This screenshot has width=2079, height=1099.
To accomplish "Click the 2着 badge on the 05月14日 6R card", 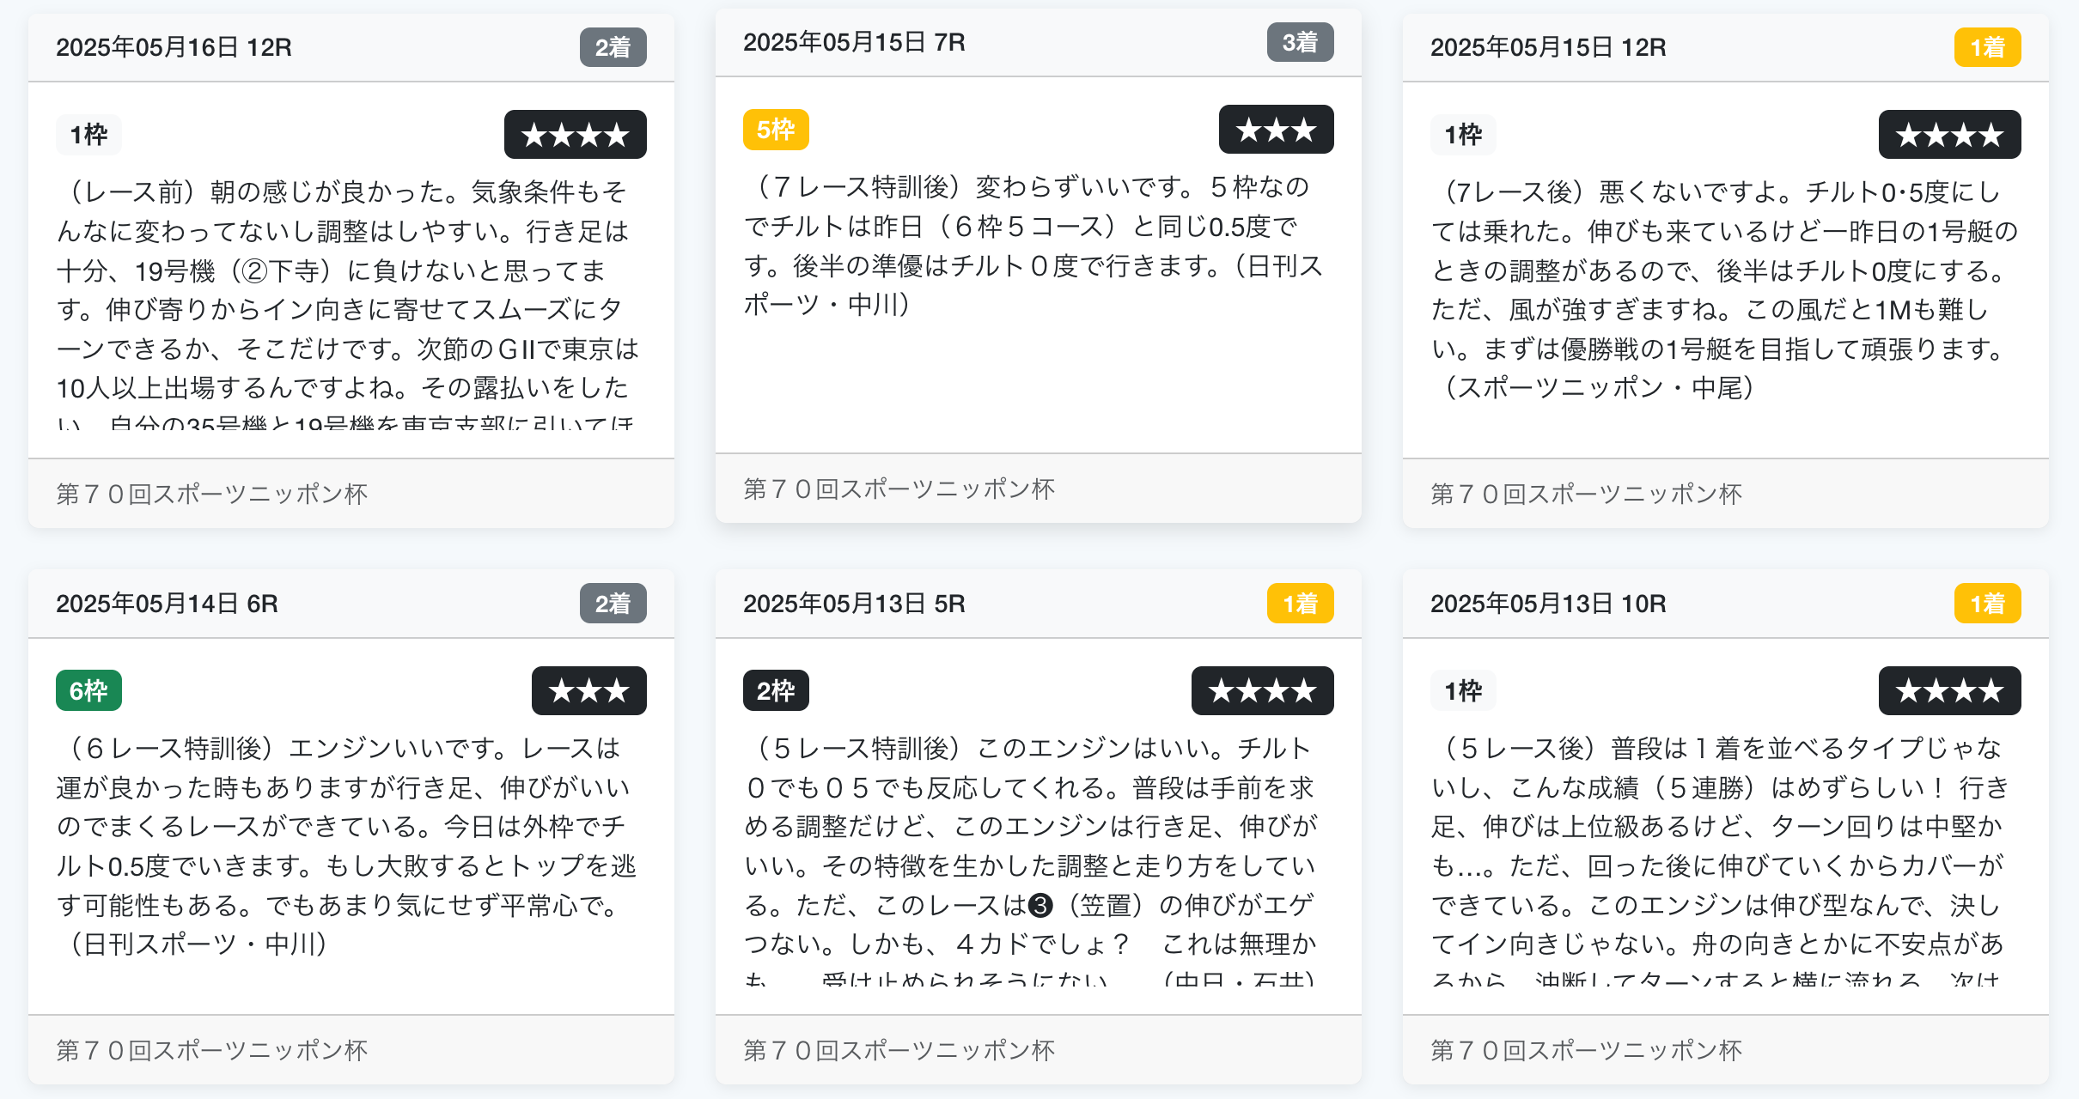I will 613,604.
